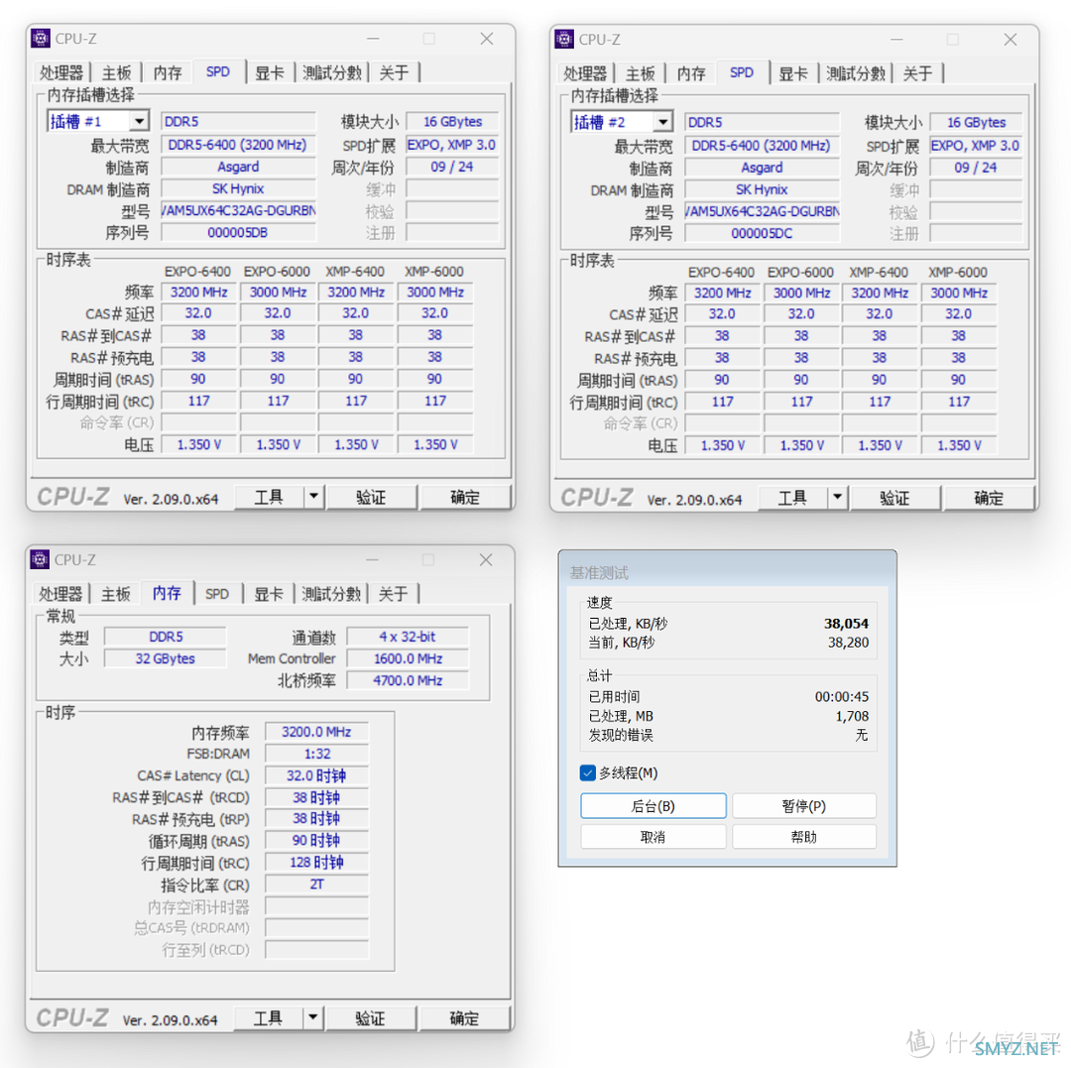The image size is (1071, 1068).
Task: Click 行周期时间 value 128 时钟
Action: pos(317,862)
